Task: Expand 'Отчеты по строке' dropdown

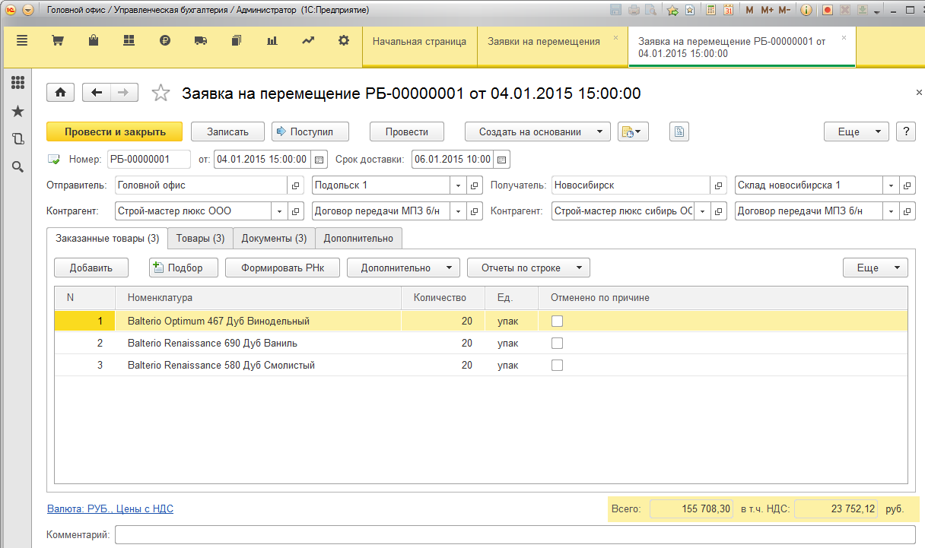Action: point(529,268)
